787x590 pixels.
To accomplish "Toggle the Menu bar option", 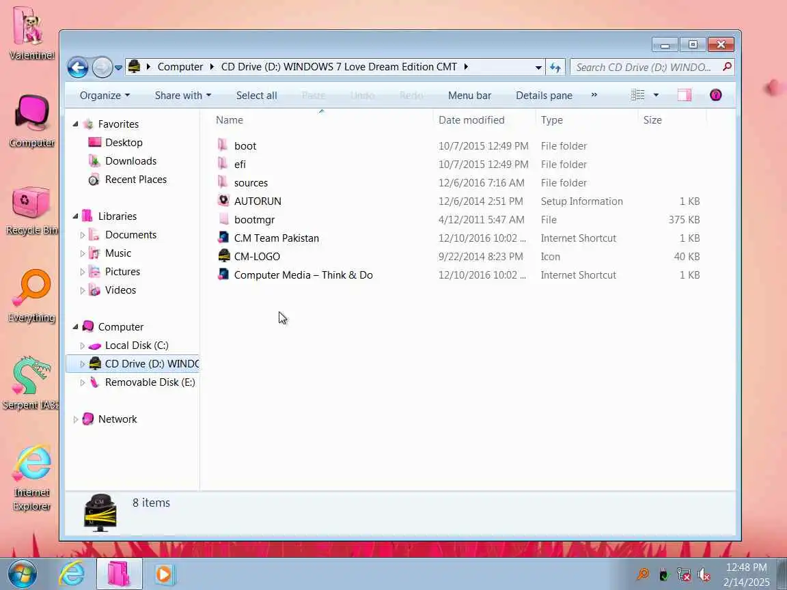I will [x=469, y=96].
